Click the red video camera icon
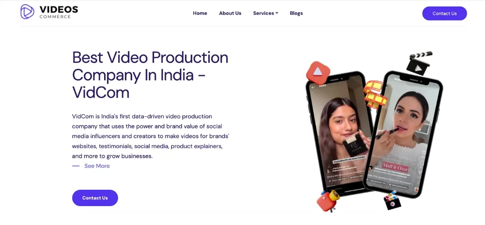The width and height of the screenshot is (485, 225). [x=328, y=201]
